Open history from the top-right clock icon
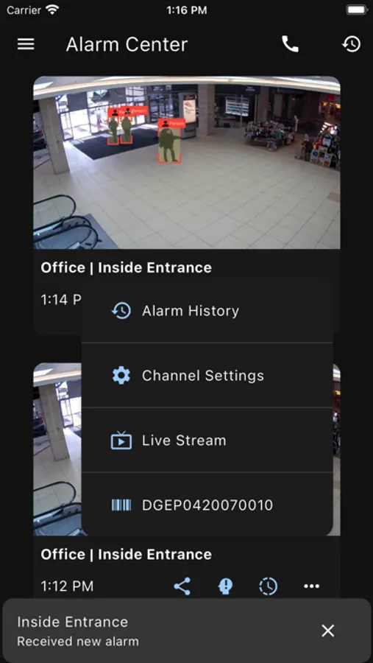The image size is (373, 663). pos(352,44)
